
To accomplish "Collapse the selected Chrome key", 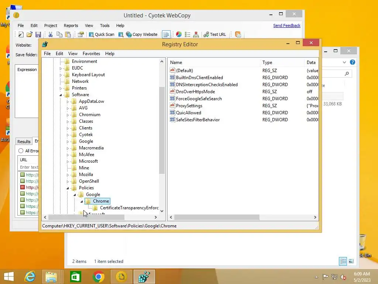I will pos(82,202).
